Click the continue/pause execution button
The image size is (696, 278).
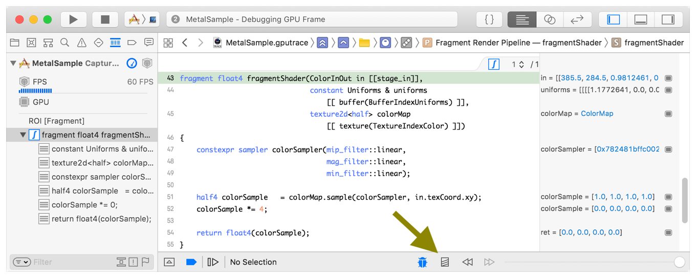tap(213, 262)
